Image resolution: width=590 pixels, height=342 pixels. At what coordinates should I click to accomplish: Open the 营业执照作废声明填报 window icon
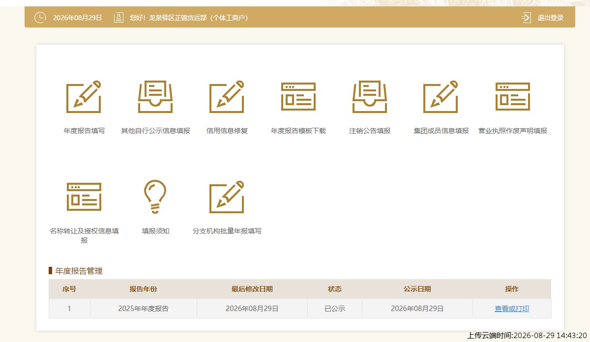click(513, 97)
